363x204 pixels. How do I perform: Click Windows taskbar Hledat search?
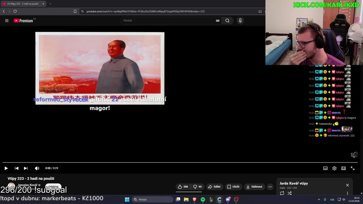click(x=153, y=199)
